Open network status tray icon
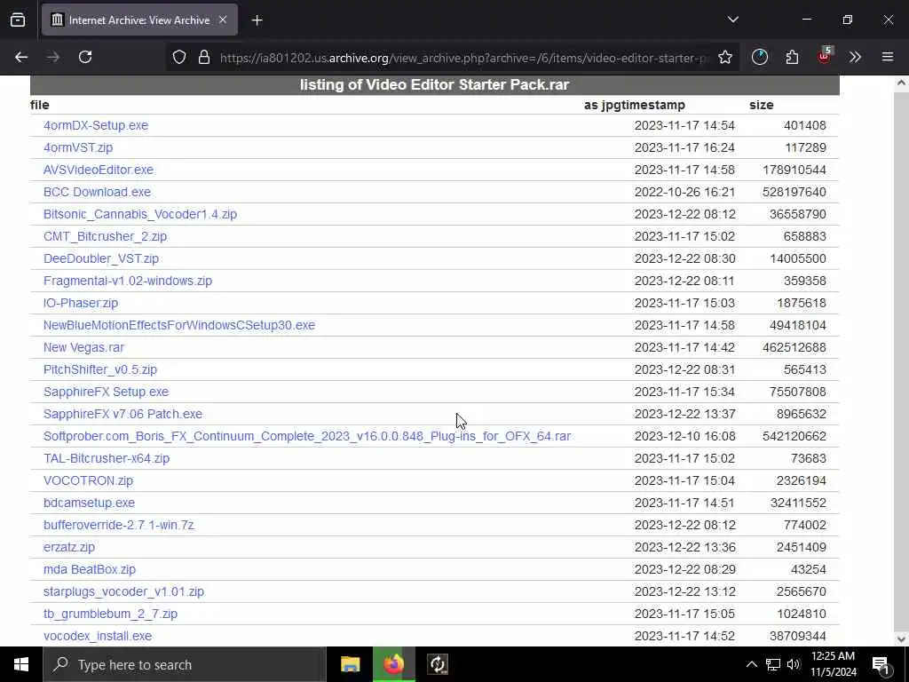The image size is (909, 682). pos(773,664)
